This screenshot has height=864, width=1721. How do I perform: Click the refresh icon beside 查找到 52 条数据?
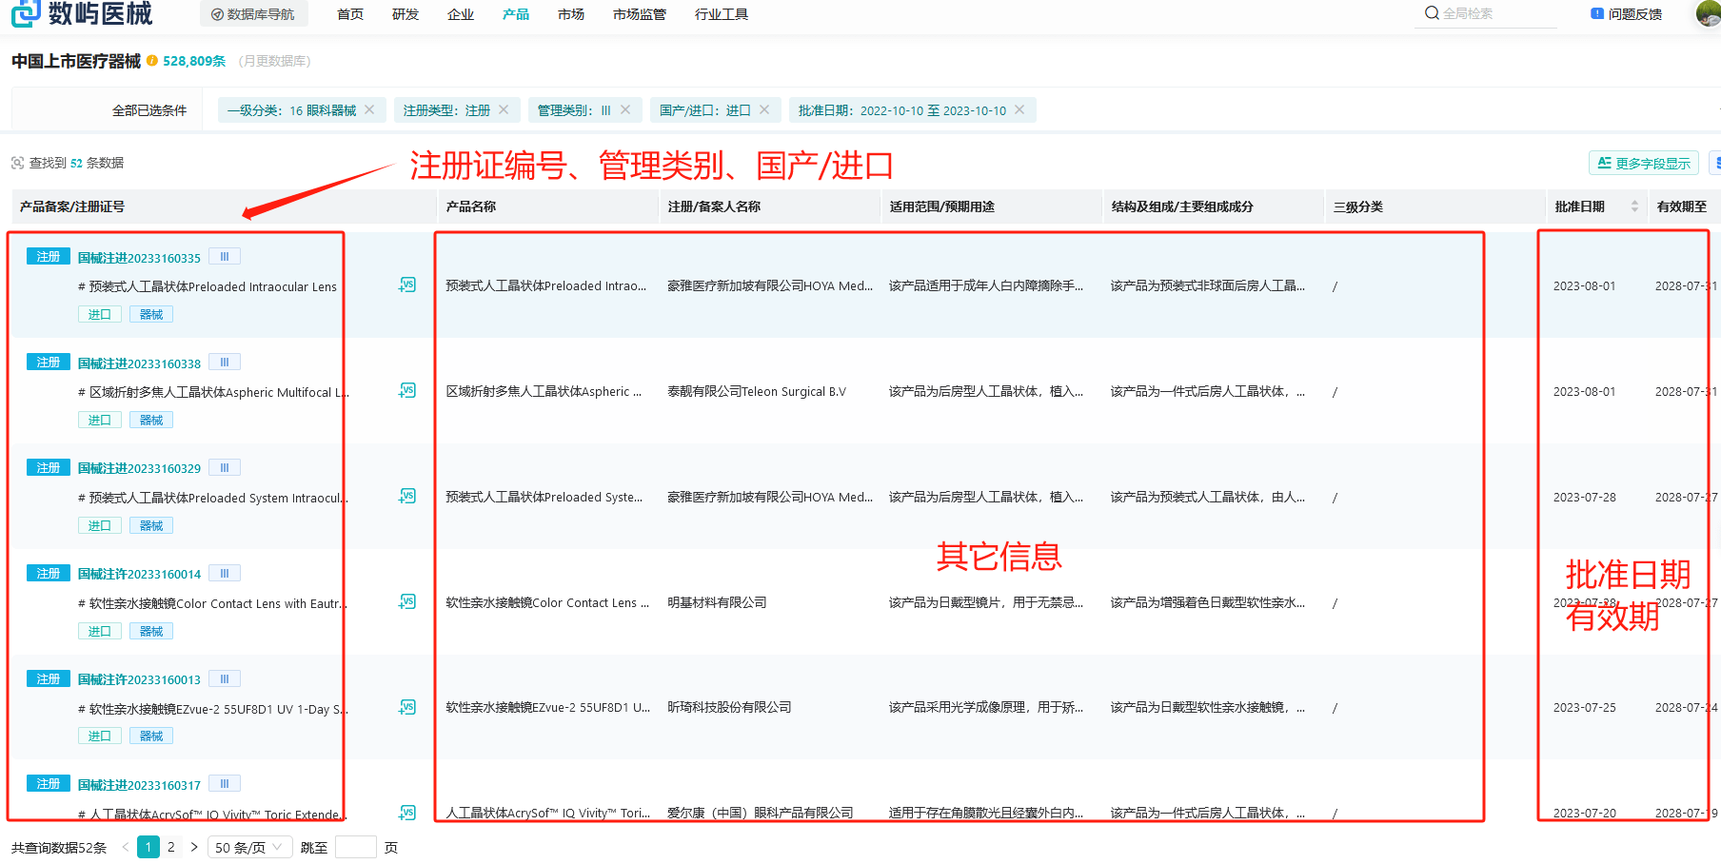pyautogui.click(x=17, y=162)
